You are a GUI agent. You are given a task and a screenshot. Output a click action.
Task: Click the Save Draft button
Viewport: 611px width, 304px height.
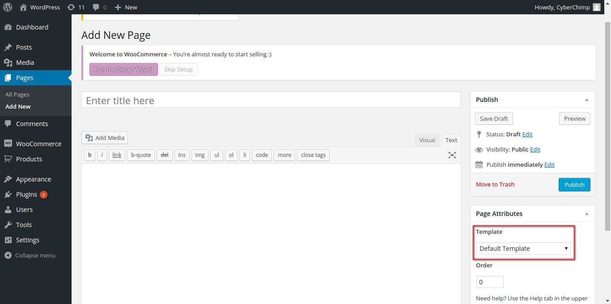click(494, 118)
